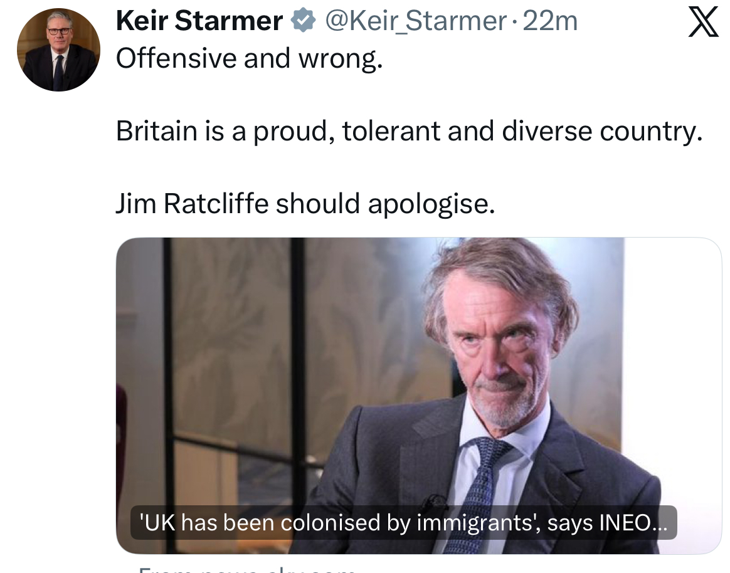Click the "Offensive and wrong." text line

(x=249, y=60)
